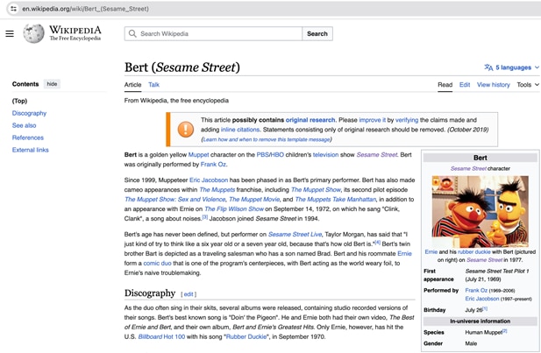Open the Rubber Duckie song link
Viewport: 541px width, 353px height.
pos(246,337)
